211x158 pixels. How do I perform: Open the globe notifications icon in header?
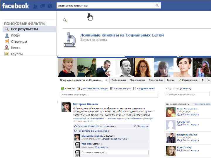coord(50,6)
